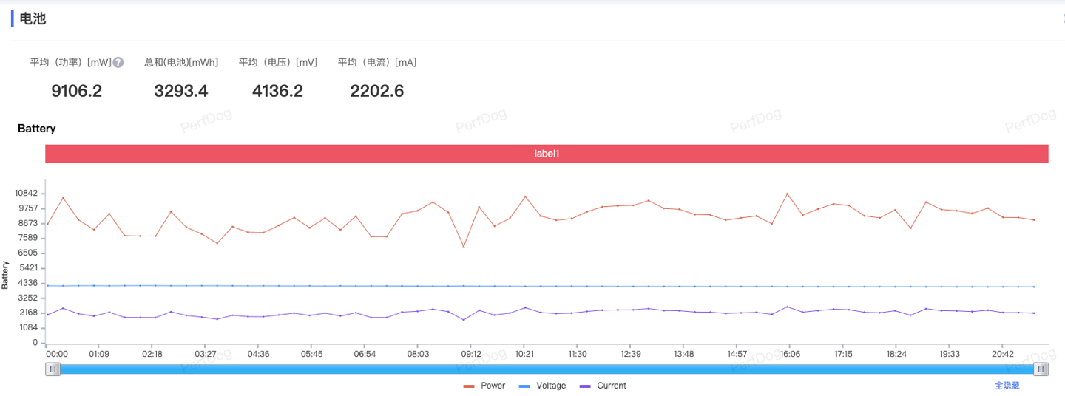Click the Battery chart title
The height and width of the screenshot is (396, 1065).
tap(37, 129)
